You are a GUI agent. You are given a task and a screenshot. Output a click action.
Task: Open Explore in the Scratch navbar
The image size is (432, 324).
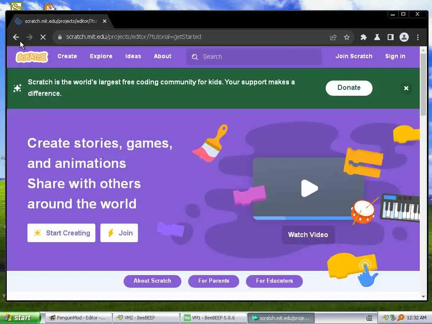click(x=101, y=56)
